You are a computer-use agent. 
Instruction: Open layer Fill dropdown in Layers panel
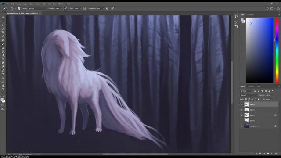coord(272,99)
